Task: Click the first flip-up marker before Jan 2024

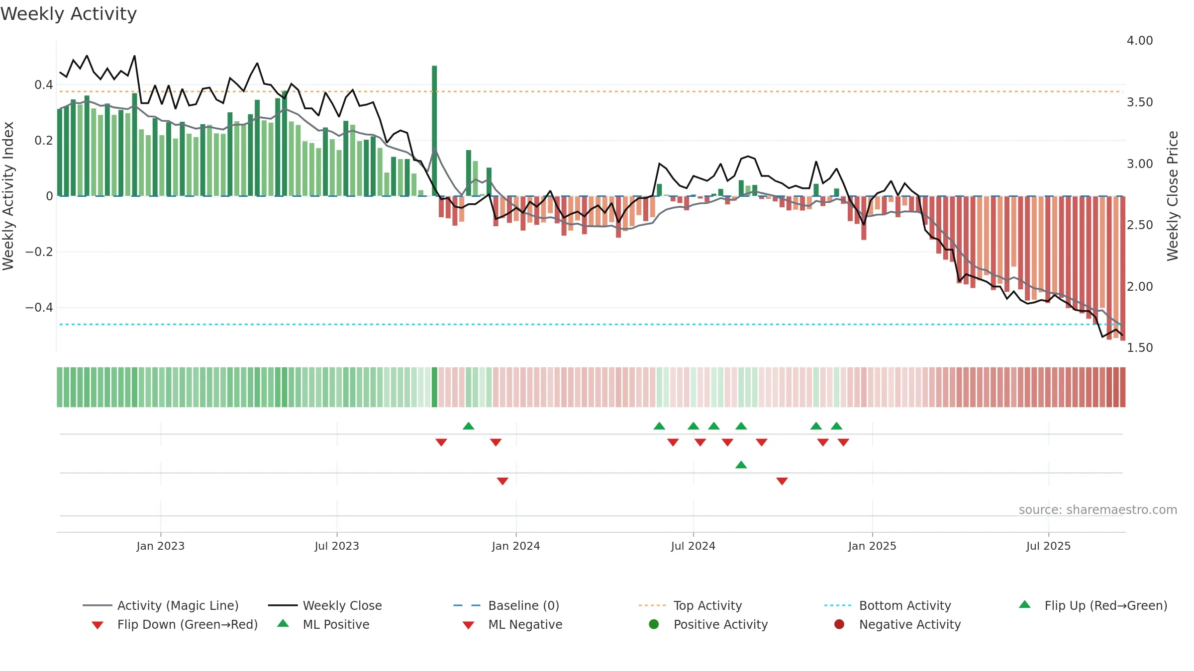Action: click(x=468, y=426)
